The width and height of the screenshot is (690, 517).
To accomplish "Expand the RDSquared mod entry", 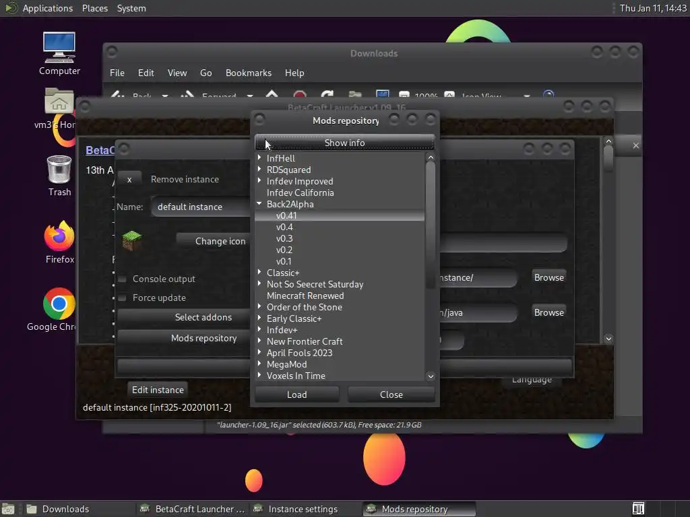I will [x=259, y=169].
